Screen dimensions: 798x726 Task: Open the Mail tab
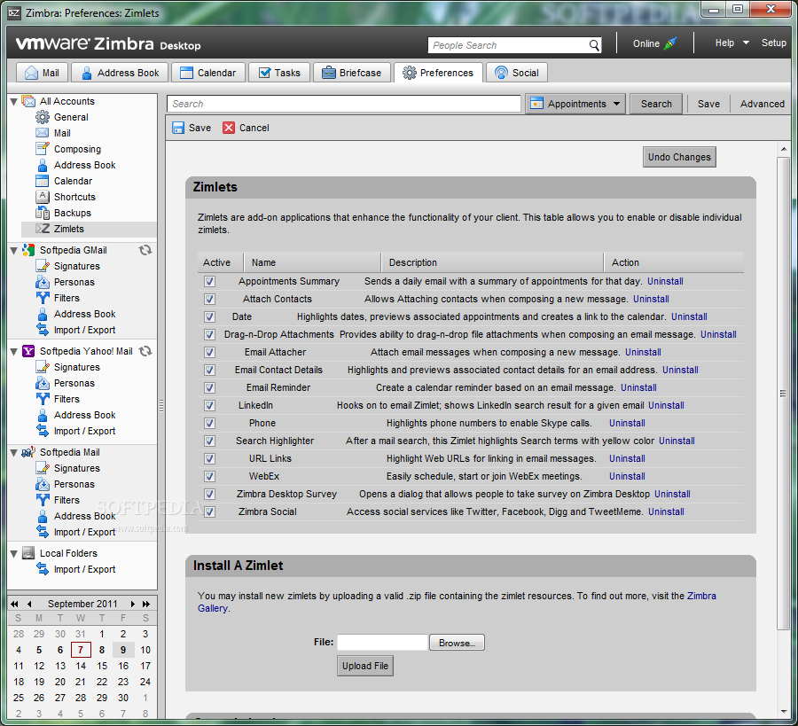[x=42, y=73]
